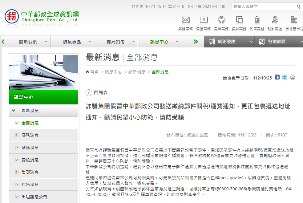Viewport: 303px width, 203px height.
Task: Expand the 防疫專區 dropdown arrow
Action: (90, 42)
